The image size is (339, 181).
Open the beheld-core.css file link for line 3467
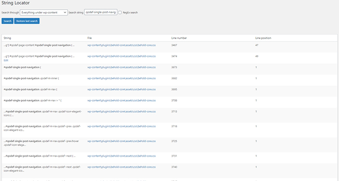[122, 45]
